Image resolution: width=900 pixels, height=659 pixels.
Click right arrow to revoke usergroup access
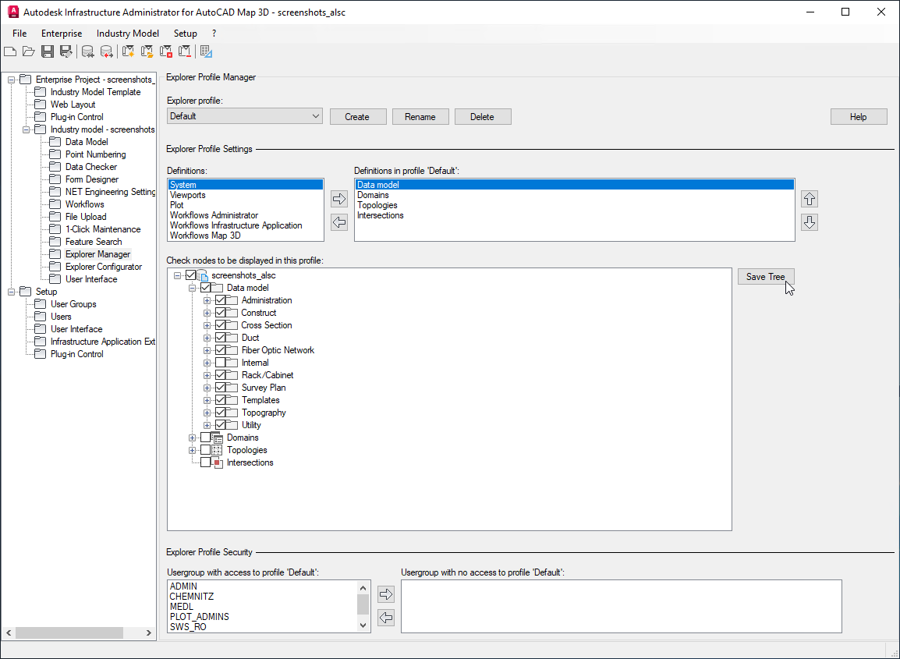(386, 593)
